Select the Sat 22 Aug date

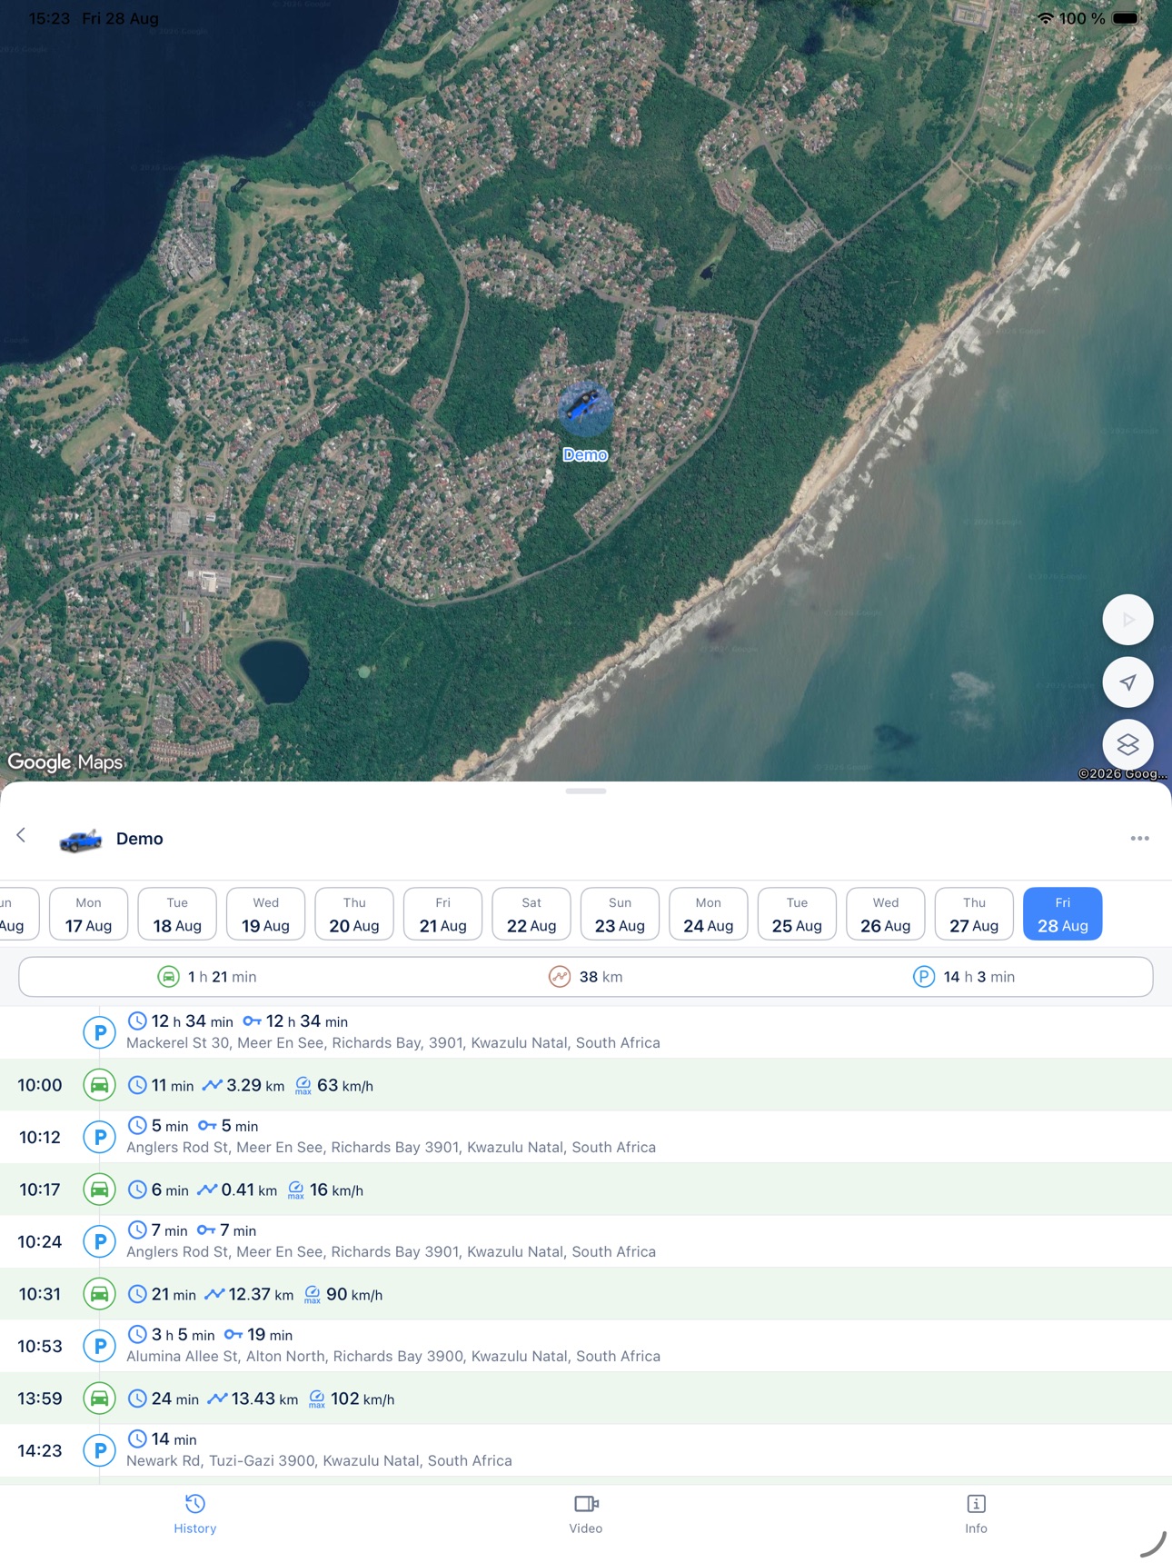click(531, 914)
